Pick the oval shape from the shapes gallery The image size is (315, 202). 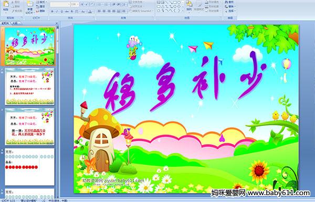coord(179,3)
